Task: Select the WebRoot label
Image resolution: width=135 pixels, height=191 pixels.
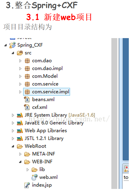Action: coord(36,146)
